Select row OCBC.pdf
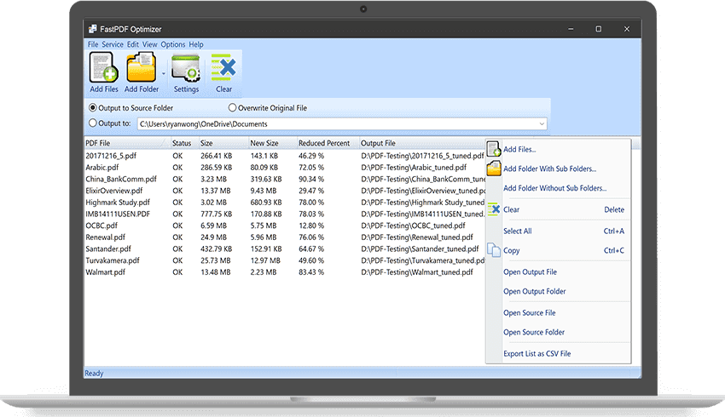The width and height of the screenshot is (725, 417). pos(285,226)
